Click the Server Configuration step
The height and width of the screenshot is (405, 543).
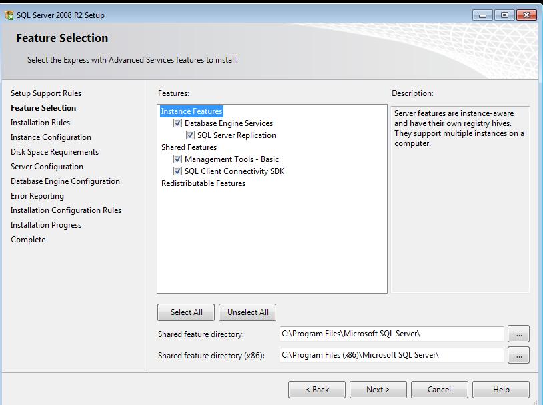point(47,167)
